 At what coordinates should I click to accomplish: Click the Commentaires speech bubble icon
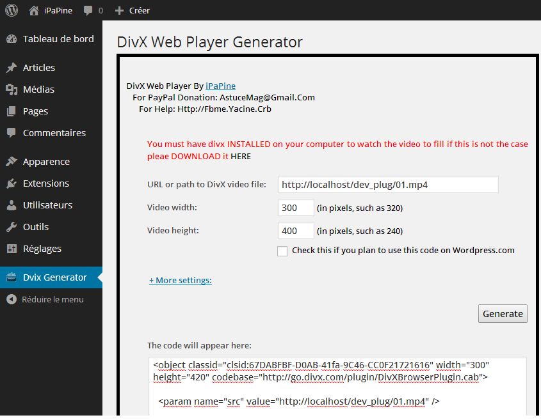click(12, 133)
